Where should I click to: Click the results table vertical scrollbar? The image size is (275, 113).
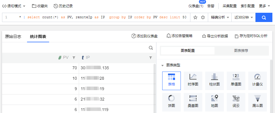(x=155, y=88)
